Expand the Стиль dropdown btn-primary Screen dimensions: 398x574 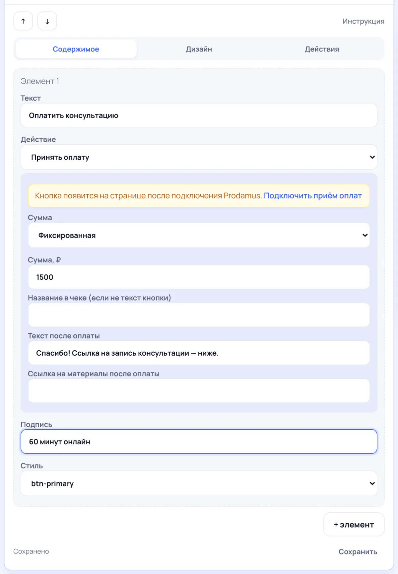point(199,483)
